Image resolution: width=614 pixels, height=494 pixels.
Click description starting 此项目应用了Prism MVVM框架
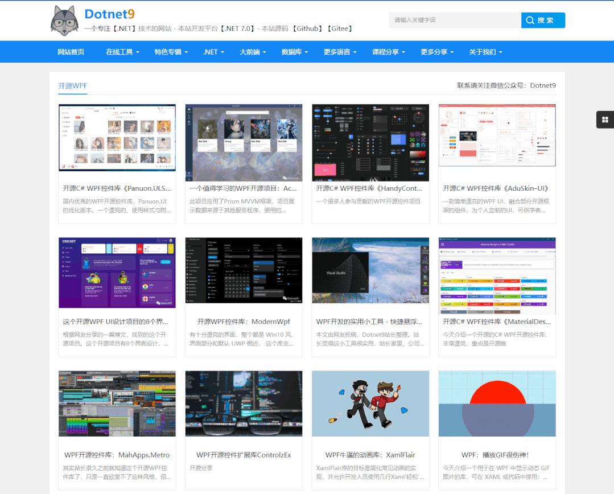point(242,205)
